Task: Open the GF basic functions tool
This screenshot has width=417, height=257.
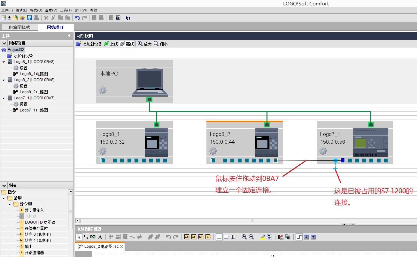Action: tap(194, 237)
